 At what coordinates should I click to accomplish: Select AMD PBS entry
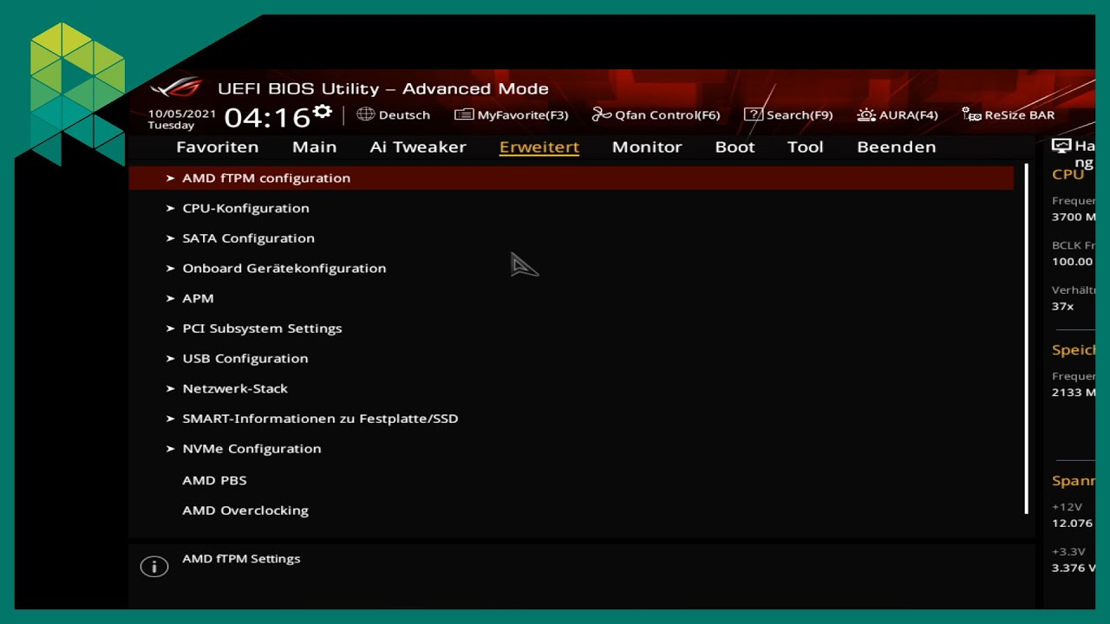(214, 480)
